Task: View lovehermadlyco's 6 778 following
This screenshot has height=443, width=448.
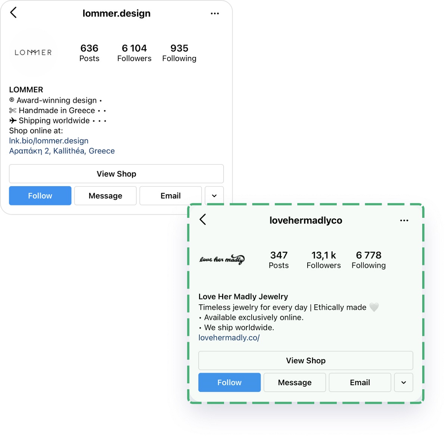Action: coord(369,260)
